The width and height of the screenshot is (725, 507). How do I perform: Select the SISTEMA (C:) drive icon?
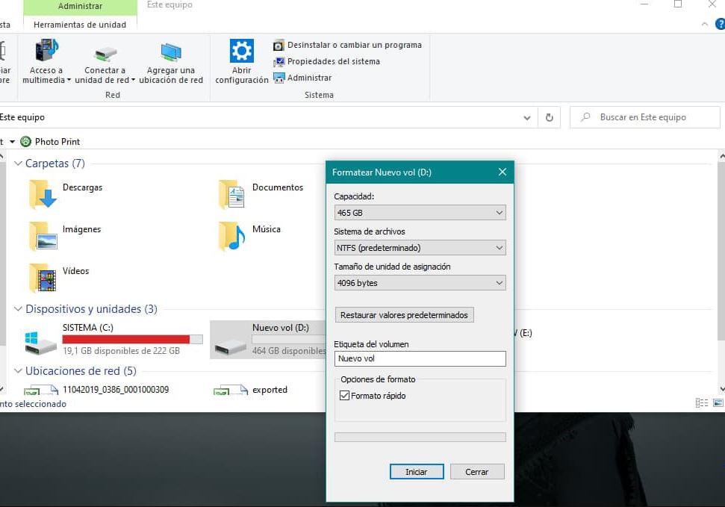coord(40,343)
